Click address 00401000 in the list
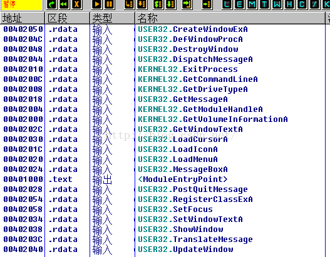This screenshot has height=257, width=330. point(23,179)
